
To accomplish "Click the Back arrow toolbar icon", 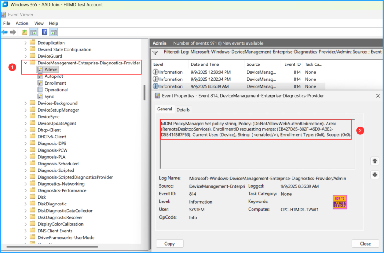I will (x=4, y=32).
